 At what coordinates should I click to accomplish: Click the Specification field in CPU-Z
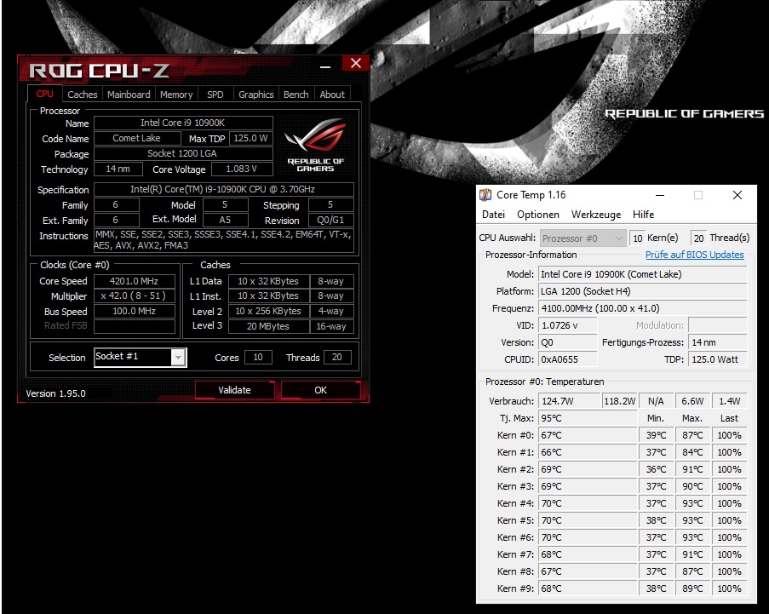(x=224, y=189)
